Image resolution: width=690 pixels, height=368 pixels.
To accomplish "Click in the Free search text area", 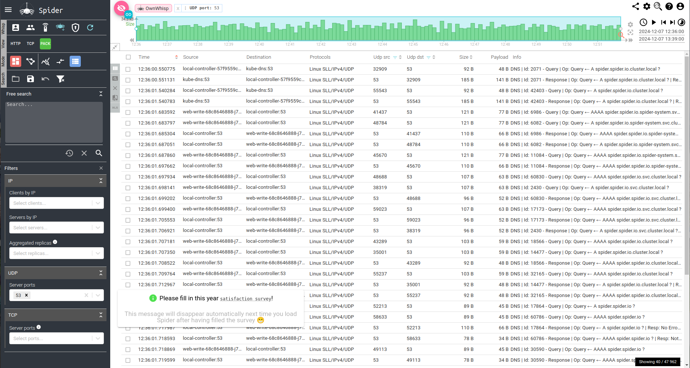I will 54,122.
